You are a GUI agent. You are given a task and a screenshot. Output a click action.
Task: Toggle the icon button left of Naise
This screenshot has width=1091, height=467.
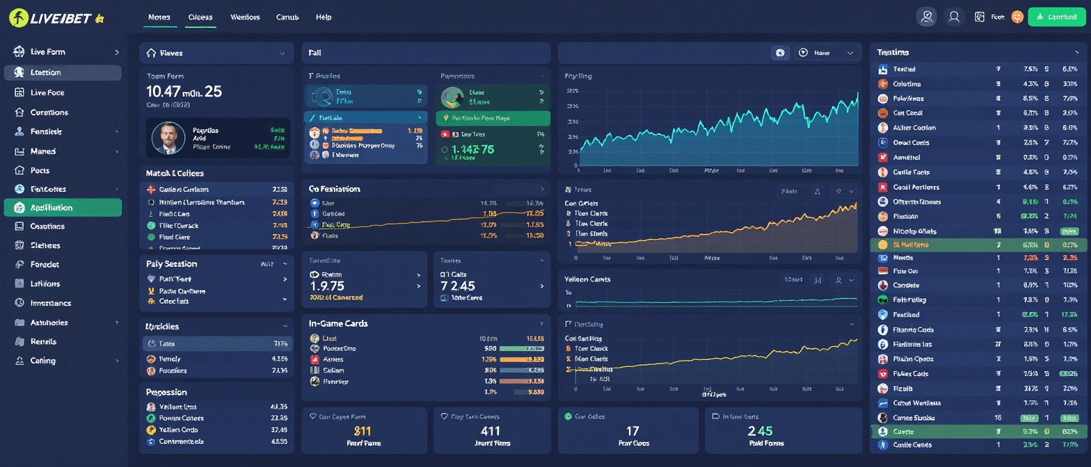coord(780,53)
